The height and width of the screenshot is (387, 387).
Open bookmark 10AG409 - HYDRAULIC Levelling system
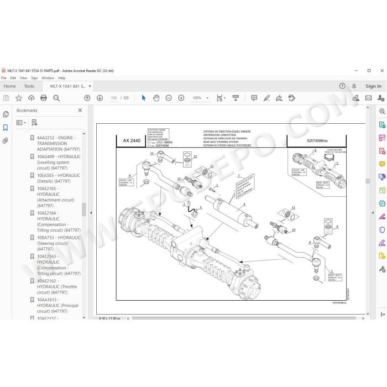point(59,162)
